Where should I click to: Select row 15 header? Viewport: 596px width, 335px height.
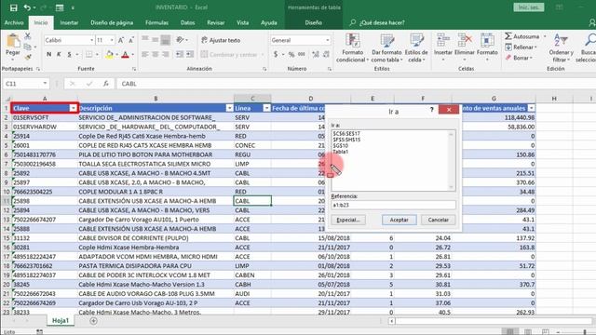coord(7,238)
